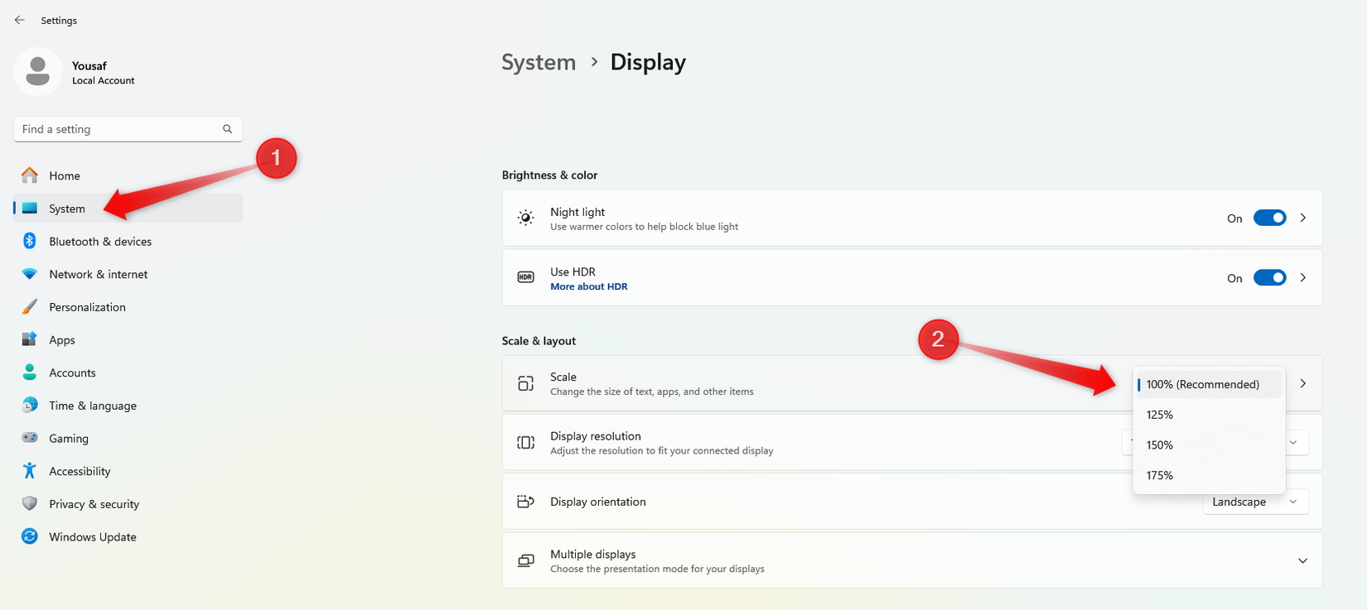Choose 175% from the scale list

(1160, 475)
